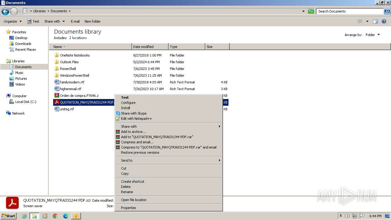Toggle the preview pane icon
The height and width of the screenshot is (220, 391).
[x=375, y=21]
